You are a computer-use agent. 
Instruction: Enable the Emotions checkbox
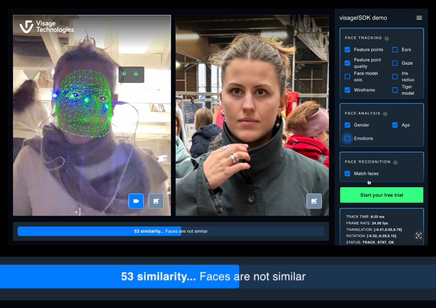pyautogui.click(x=347, y=139)
